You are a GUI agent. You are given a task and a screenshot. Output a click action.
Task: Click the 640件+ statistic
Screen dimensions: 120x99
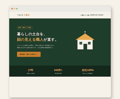tap(58, 70)
